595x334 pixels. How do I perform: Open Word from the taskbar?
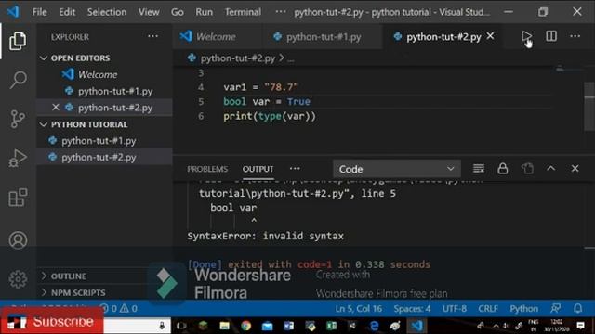pos(288,326)
